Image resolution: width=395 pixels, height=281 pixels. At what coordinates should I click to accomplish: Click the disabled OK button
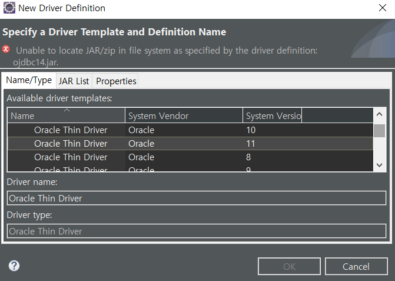(289, 266)
